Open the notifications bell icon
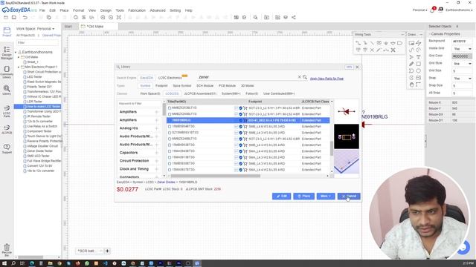This screenshot has height=267, width=476. (x=432, y=10)
